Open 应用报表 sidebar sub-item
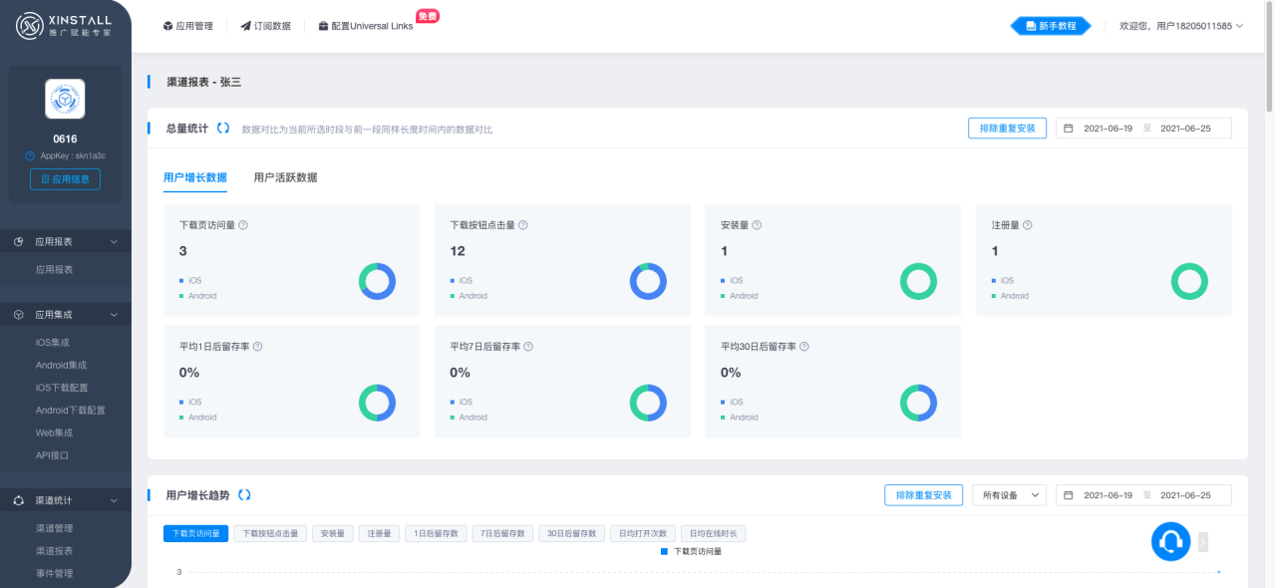 pyautogui.click(x=55, y=269)
